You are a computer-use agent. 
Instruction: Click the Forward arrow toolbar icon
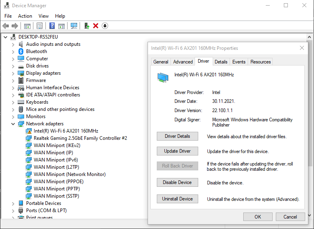tap(15, 26)
